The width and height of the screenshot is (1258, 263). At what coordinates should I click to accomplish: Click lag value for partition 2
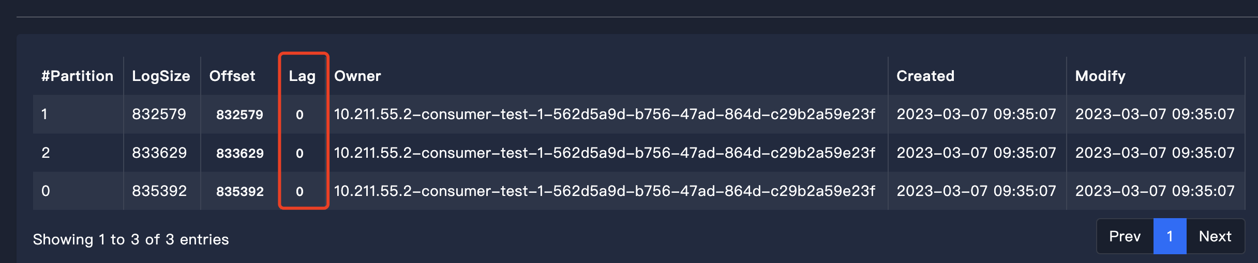click(x=299, y=153)
